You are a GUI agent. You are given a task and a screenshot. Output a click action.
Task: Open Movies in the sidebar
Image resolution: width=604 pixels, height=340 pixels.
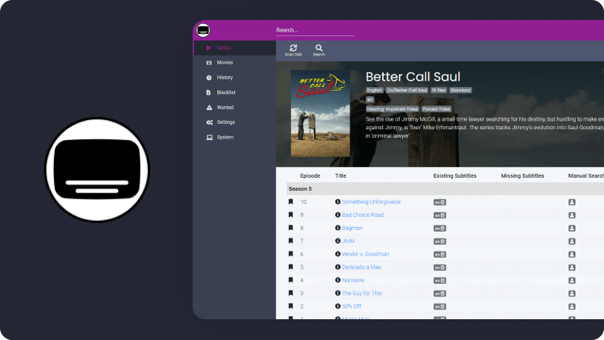[x=224, y=62]
